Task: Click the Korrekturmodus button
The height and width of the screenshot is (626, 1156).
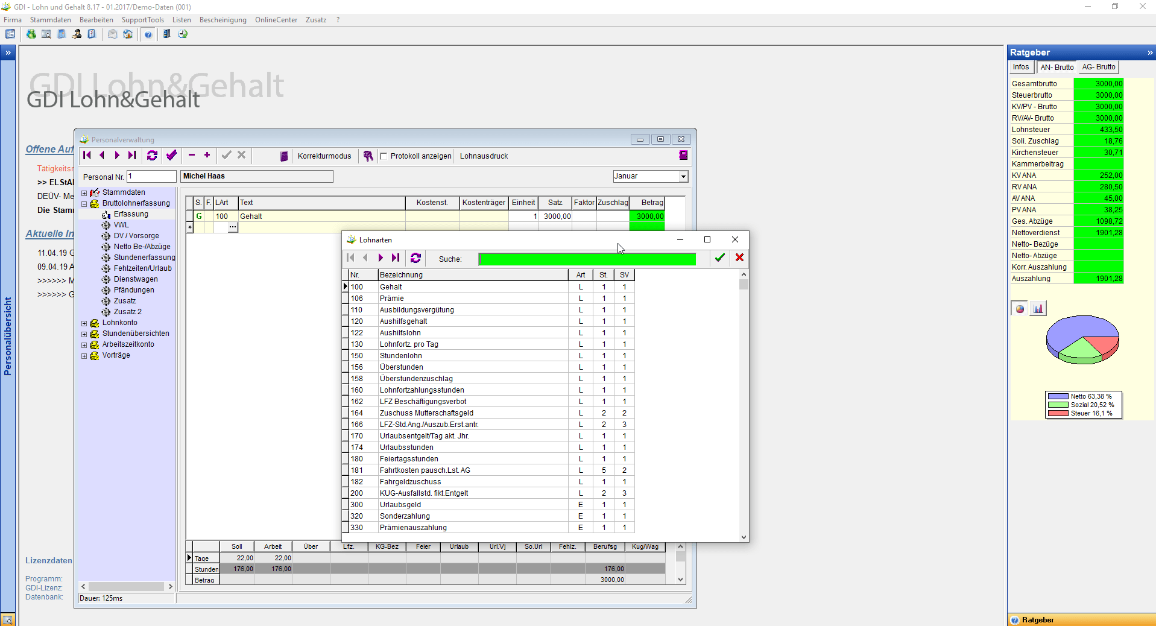Action: tap(324, 156)
